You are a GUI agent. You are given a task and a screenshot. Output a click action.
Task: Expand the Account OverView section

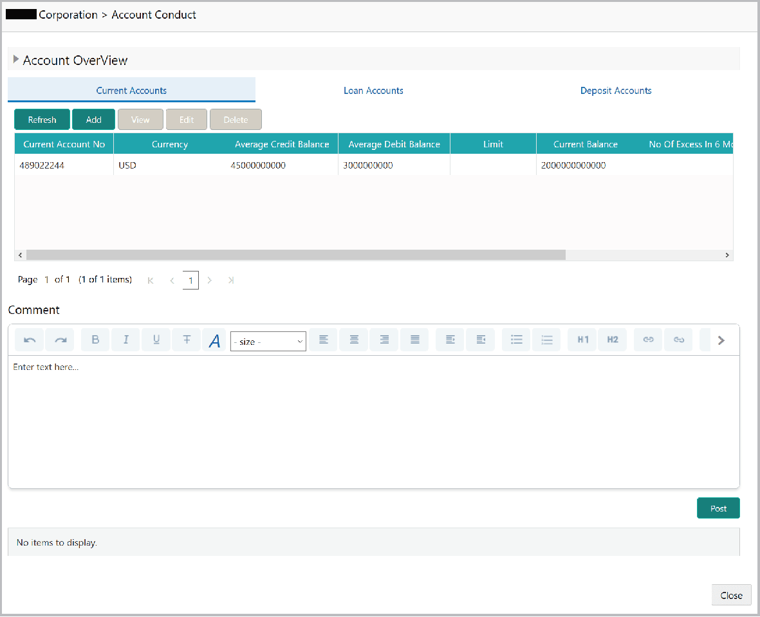tap(16, 60)
